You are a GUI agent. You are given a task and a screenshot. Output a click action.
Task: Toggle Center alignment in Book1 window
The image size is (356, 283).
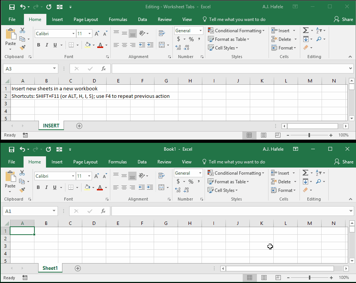click(124, 187)
